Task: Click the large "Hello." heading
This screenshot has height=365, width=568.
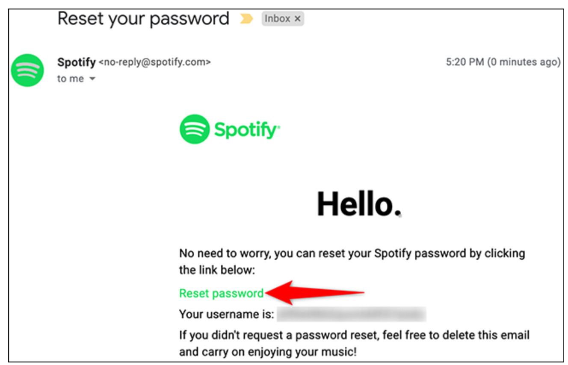Action: (359, 204)
